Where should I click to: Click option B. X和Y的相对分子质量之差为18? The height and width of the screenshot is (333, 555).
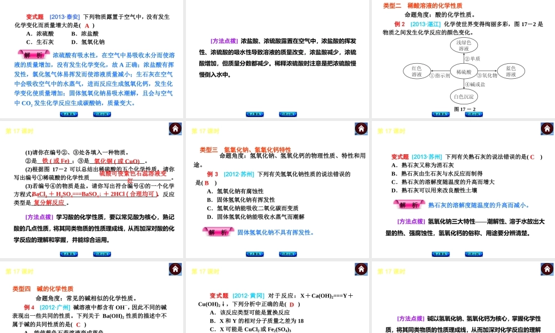click(x=256, y=321)
